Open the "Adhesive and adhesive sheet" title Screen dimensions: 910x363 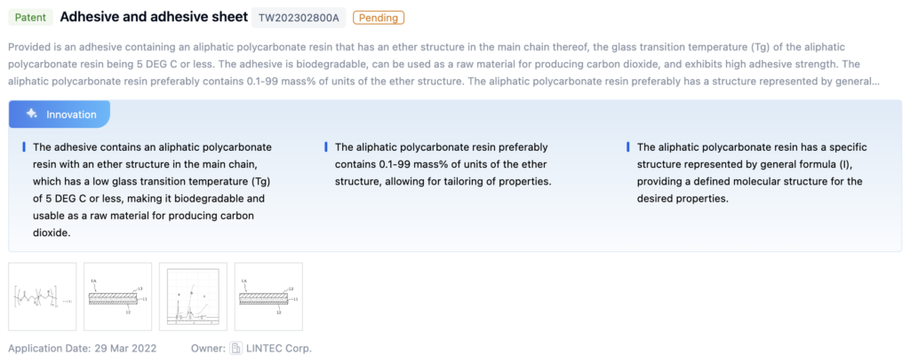154,18
